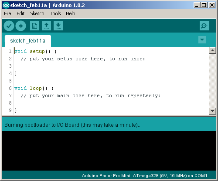
Task: Open the Help menu
Action: (x=71, y=13)
